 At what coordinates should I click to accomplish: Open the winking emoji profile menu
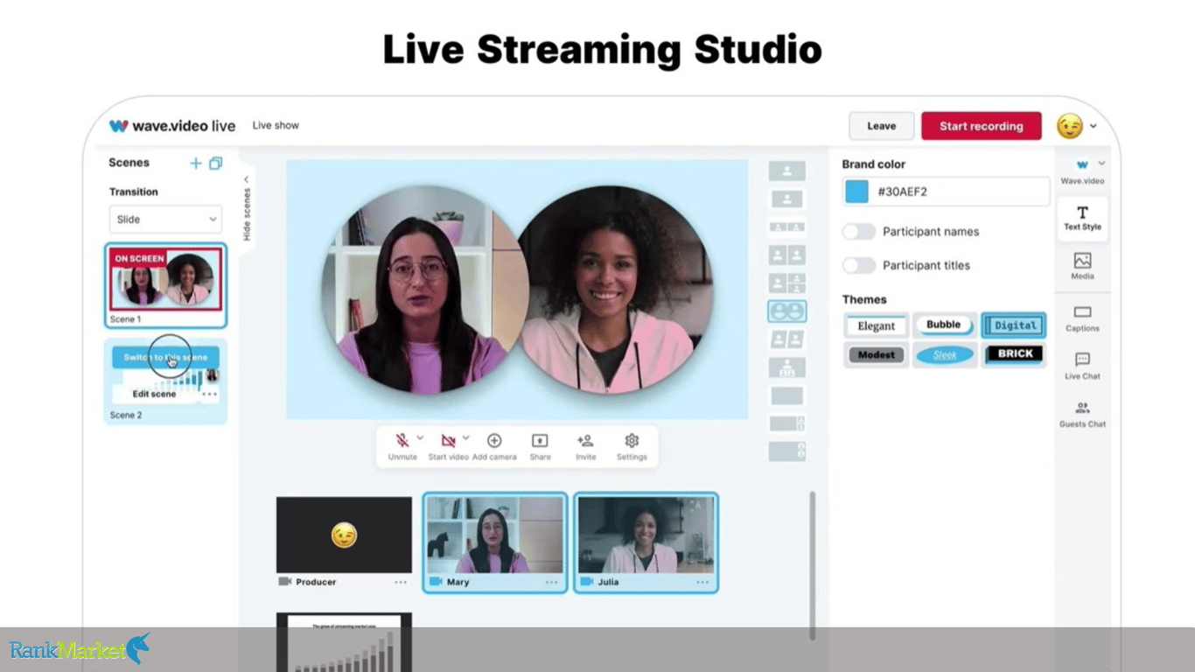[x=1077, y=126]
